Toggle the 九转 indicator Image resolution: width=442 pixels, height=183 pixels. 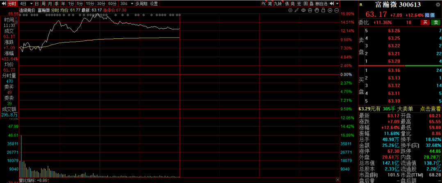click(278, 3)
